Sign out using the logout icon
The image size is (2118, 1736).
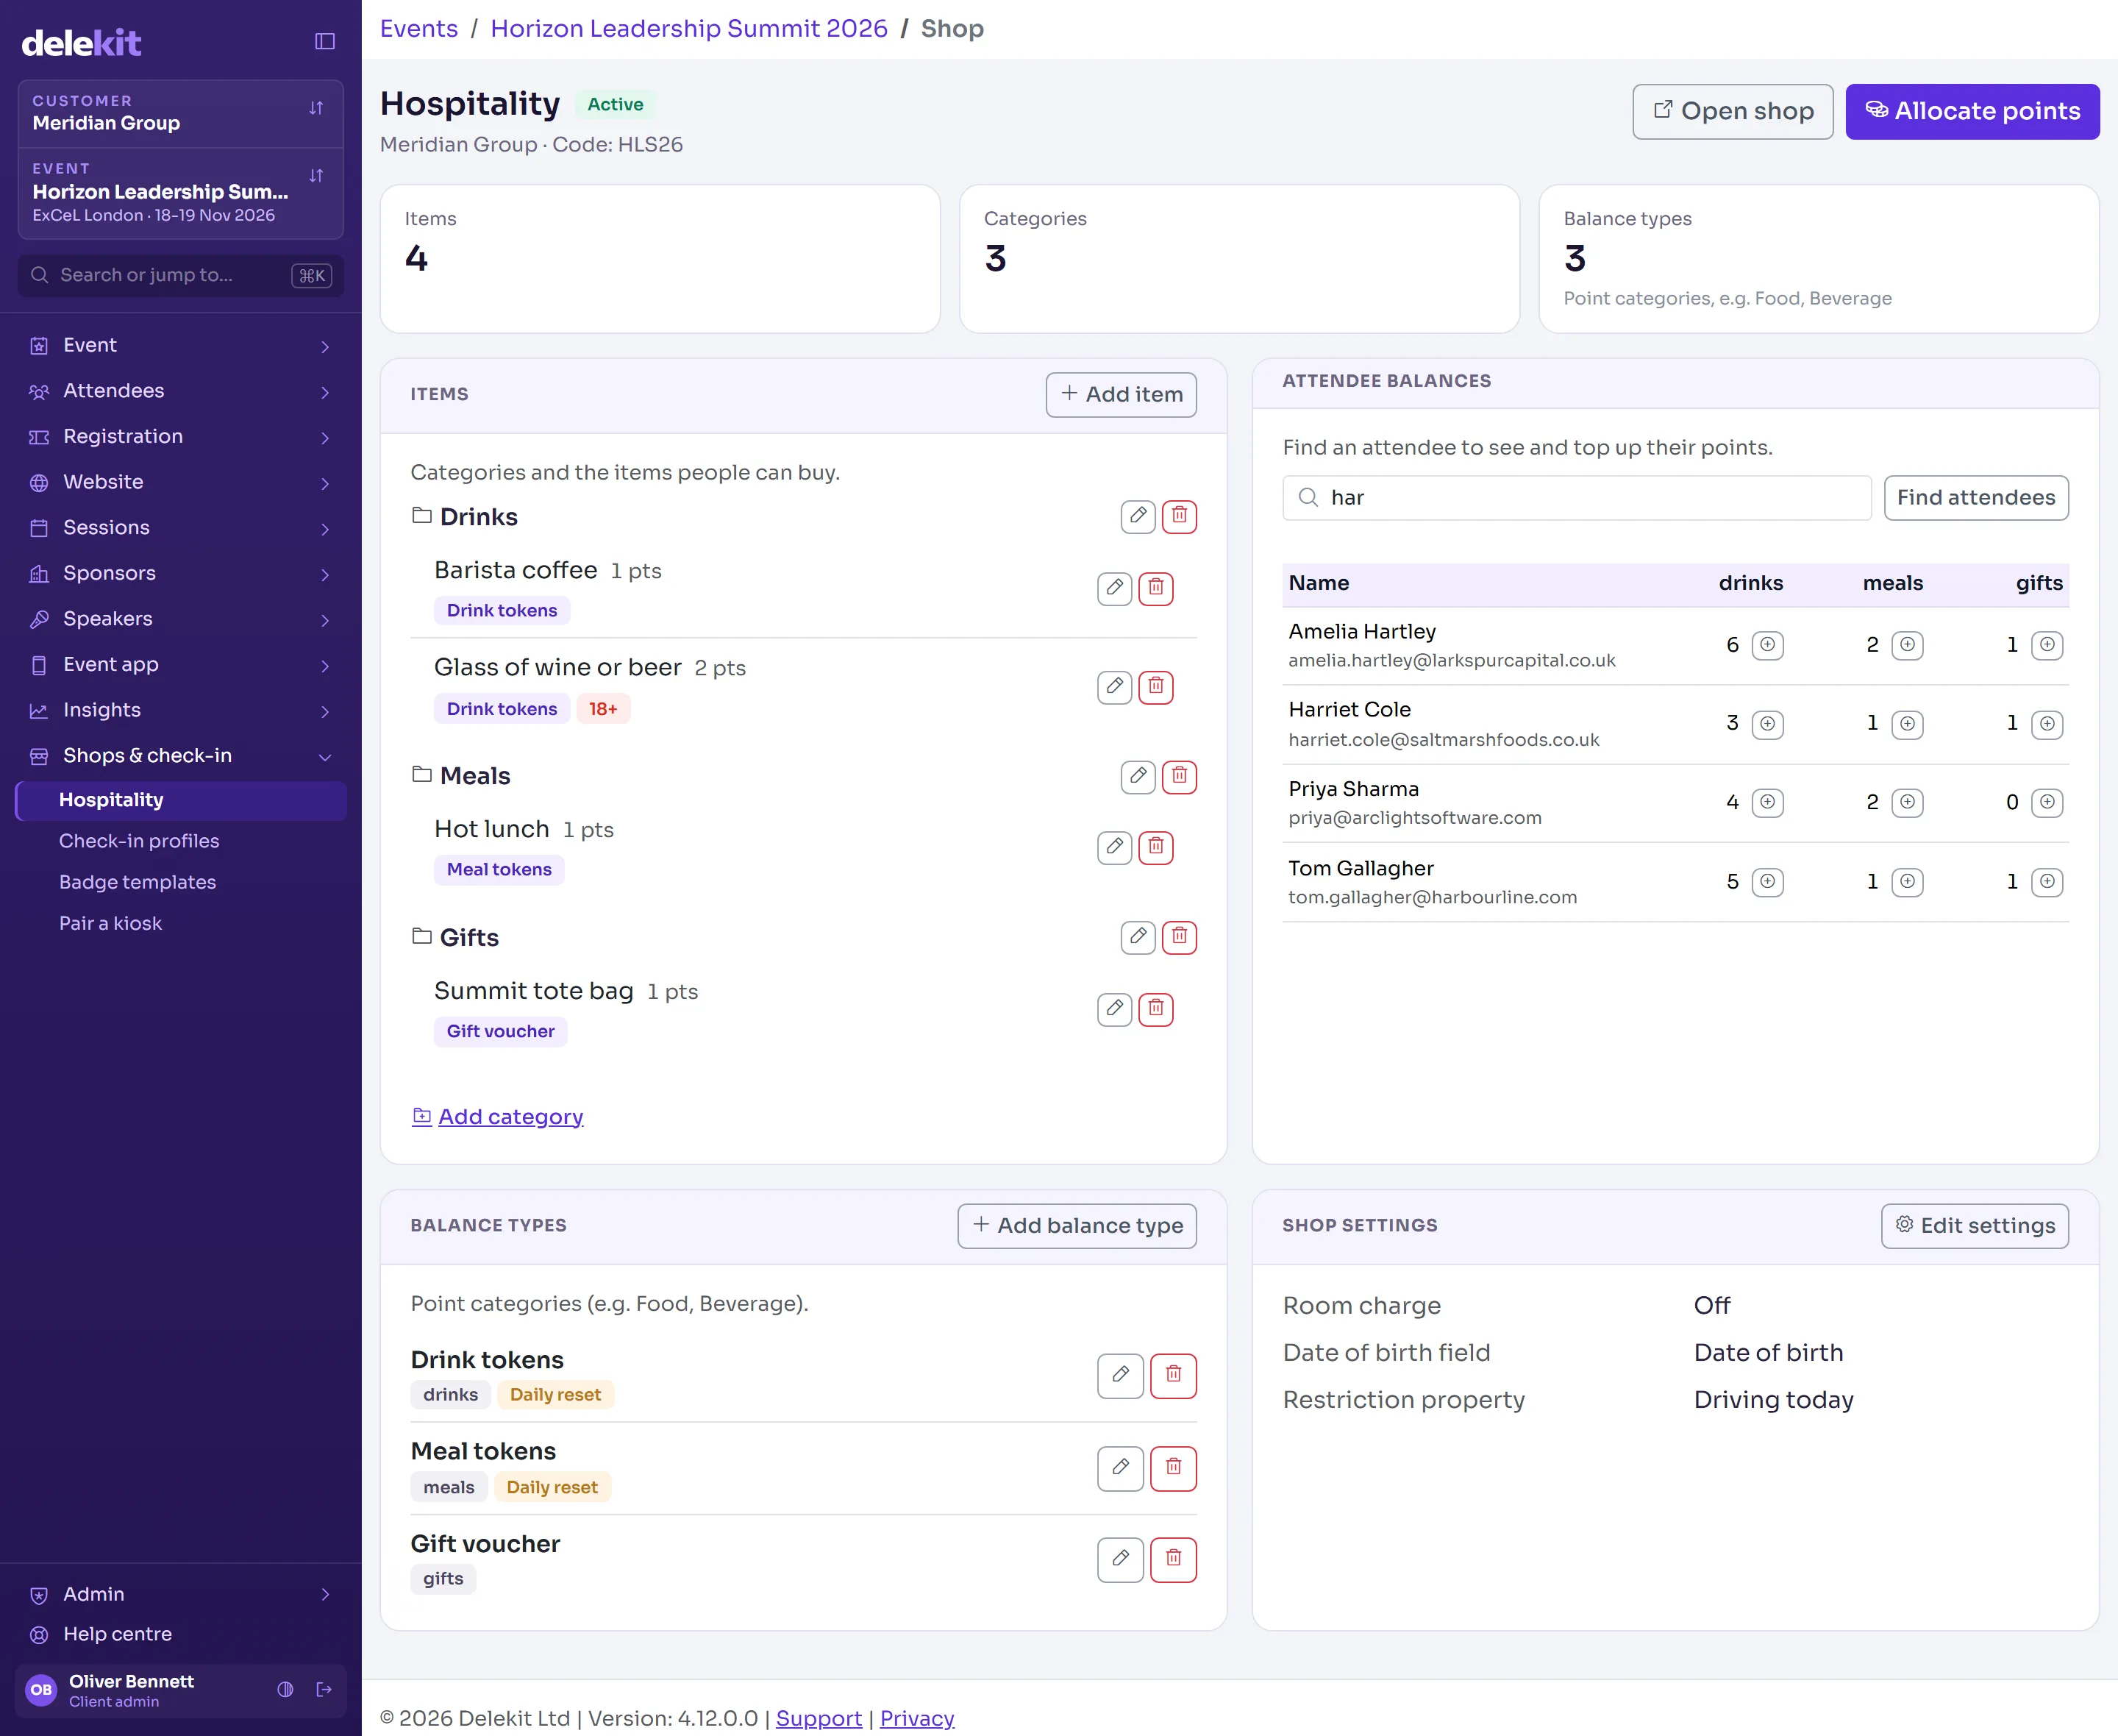pyautogui.click(x=324, y=1689)
